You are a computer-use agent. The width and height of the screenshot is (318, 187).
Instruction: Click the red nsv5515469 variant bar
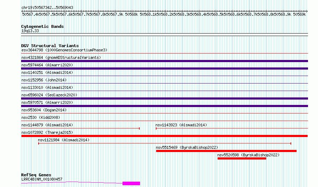coord(226,151)
